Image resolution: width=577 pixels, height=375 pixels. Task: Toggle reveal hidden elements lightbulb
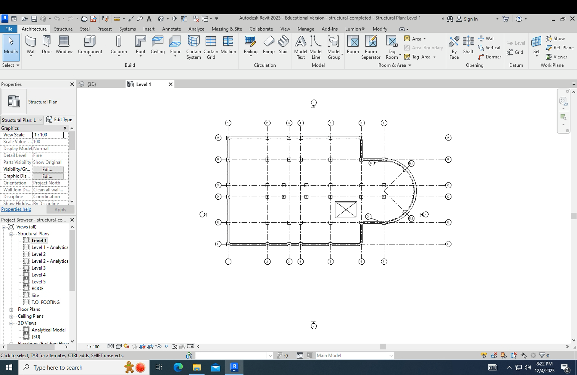[x=166, y=346]
